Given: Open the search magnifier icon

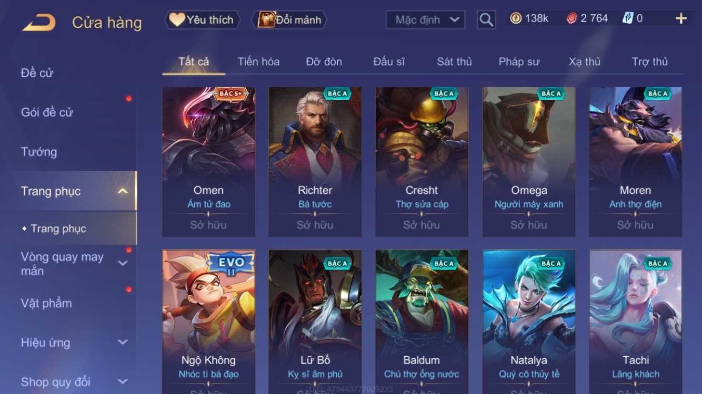Looking at the screenshot, I should tap(486, 20).
